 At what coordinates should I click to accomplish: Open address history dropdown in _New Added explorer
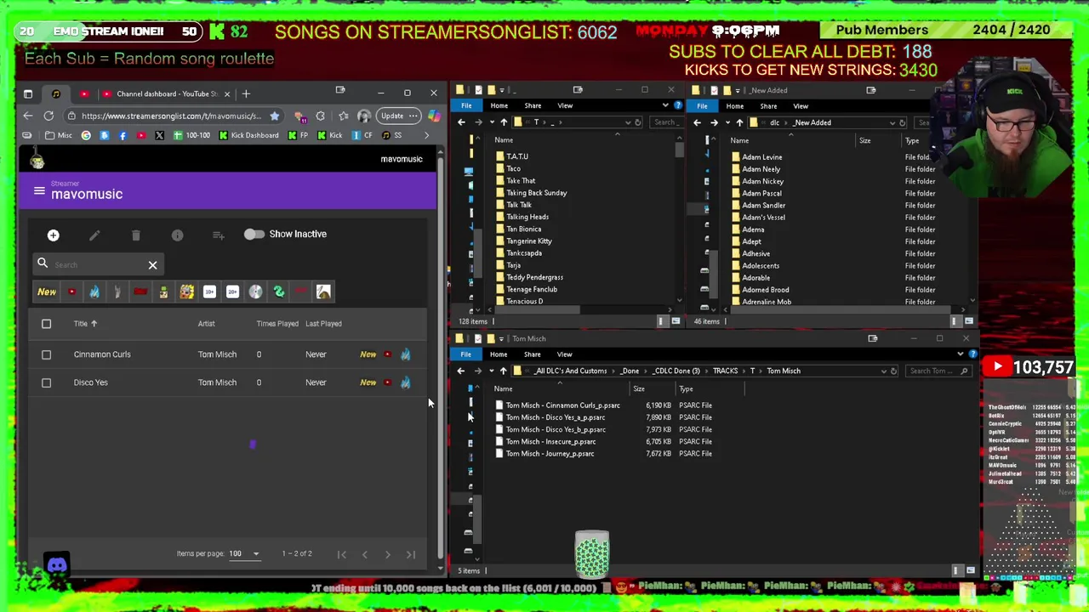tap(892, 122)
